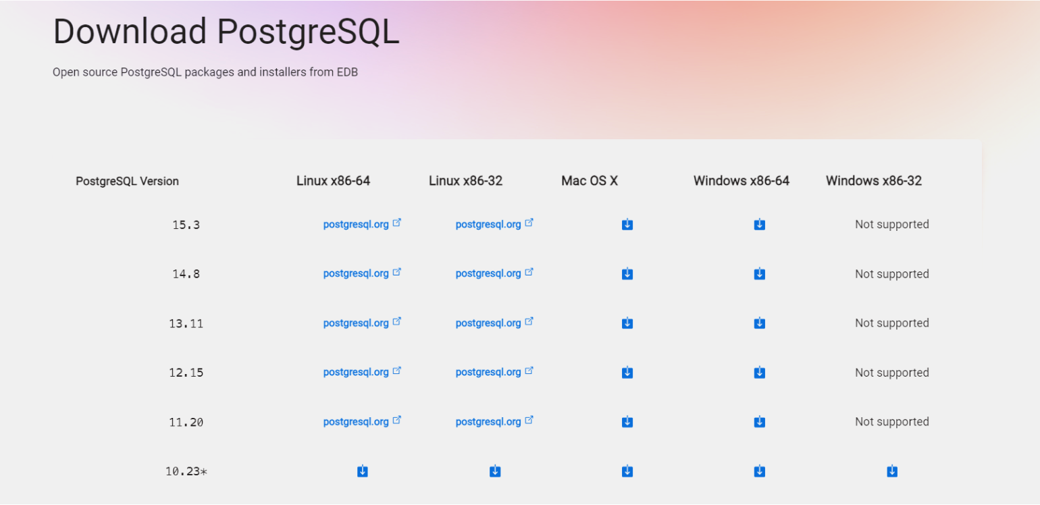Download PostgreSQL 10.23 for Linux x86-32
This screenshot has height=505, width=1040.
pyautogui.click(x=495, y=471)
